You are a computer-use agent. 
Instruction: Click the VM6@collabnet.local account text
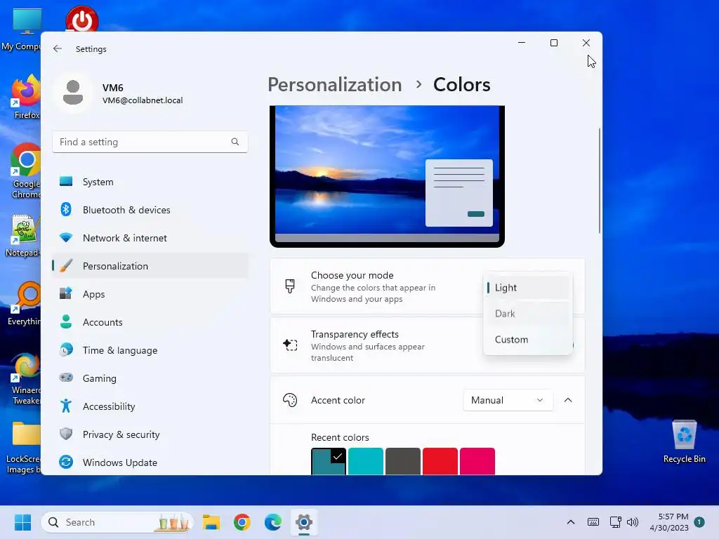(x=143, y=100)
